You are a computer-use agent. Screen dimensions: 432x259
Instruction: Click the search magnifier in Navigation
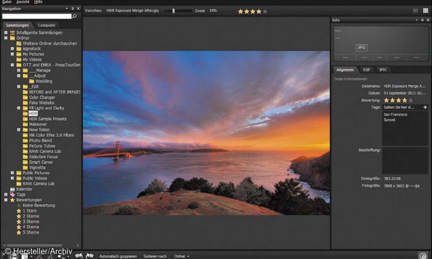click(75, 16)
